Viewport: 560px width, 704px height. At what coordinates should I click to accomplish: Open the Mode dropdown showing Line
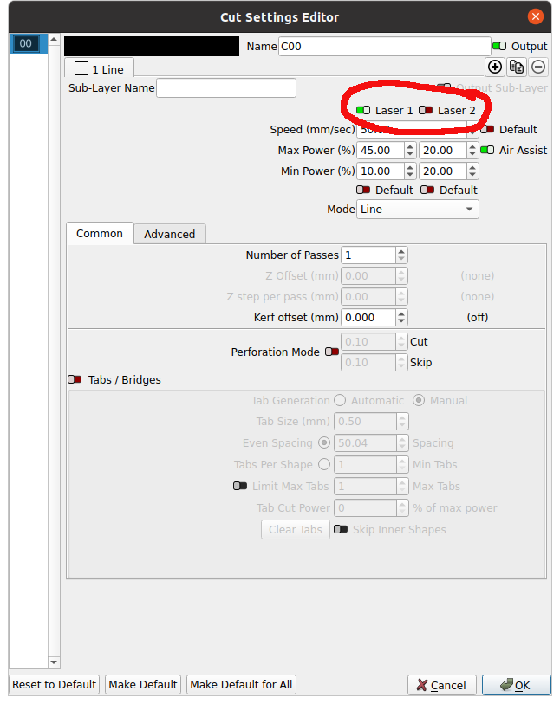417,209
